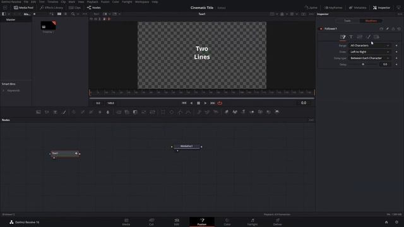
Task: Expand the Keywords smart bin
Action: 4,91
